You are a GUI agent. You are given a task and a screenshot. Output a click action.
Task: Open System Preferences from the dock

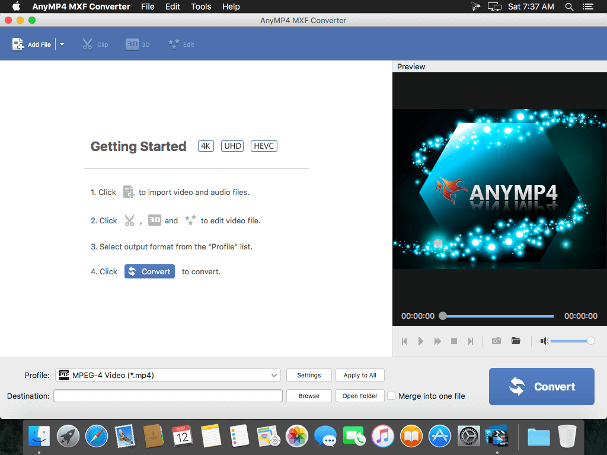coord(468,437)
